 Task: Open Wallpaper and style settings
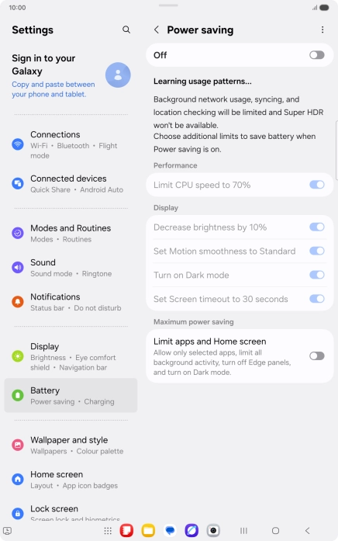click(71, 445)
